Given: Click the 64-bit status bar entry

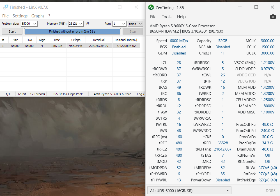Looking at the screenshot, I should tap(22, 94).
